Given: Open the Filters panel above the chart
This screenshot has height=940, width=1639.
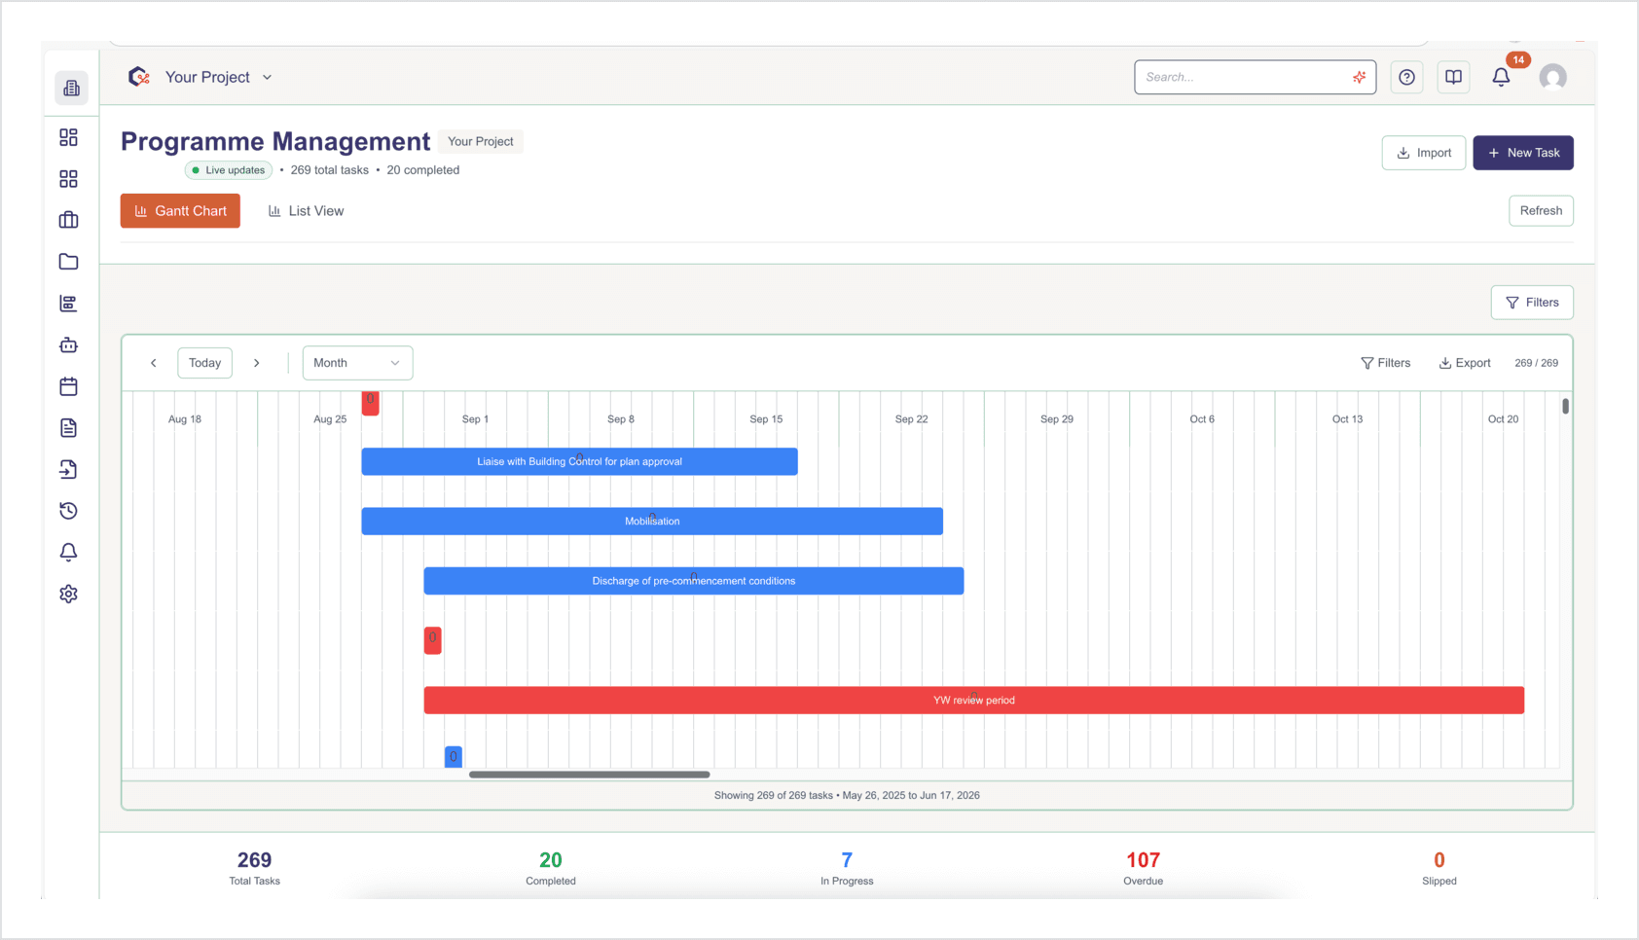Looking at the screenshot, I should 1532,302.
